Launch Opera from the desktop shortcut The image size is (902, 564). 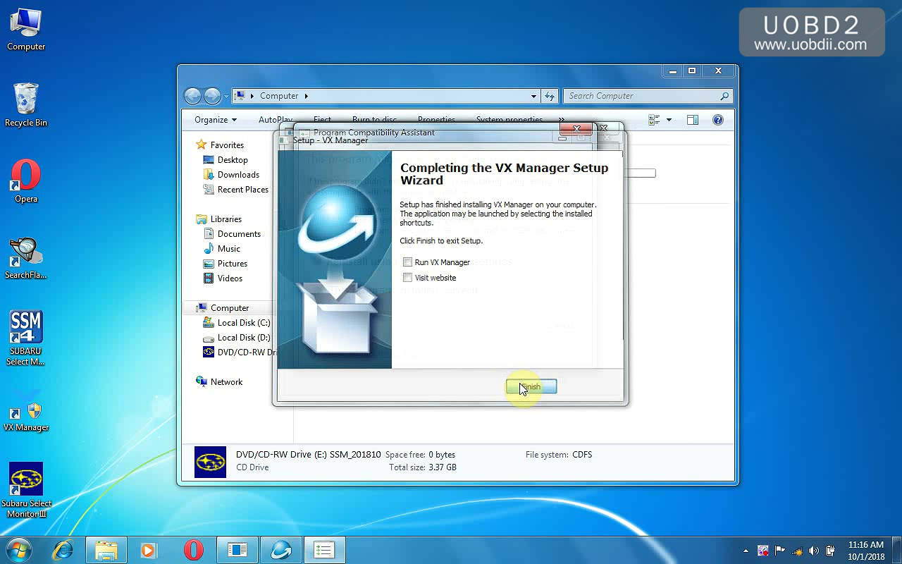(26, 181)
